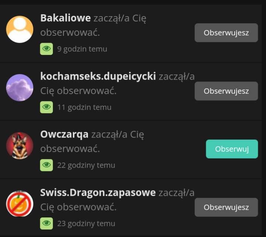
Task: Open Bakaliowe's profile via username
Action: point(65,18)
